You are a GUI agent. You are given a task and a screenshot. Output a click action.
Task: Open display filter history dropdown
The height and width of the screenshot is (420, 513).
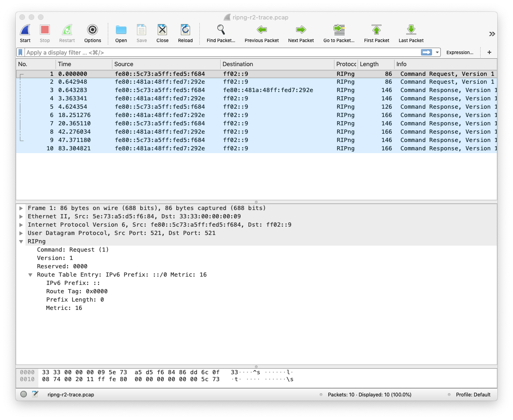pos(437,52)
